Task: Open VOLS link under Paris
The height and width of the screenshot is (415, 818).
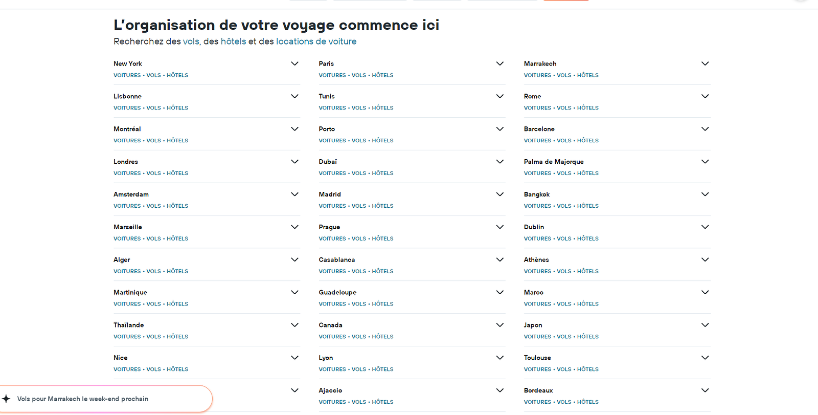Action: [359, 75]
